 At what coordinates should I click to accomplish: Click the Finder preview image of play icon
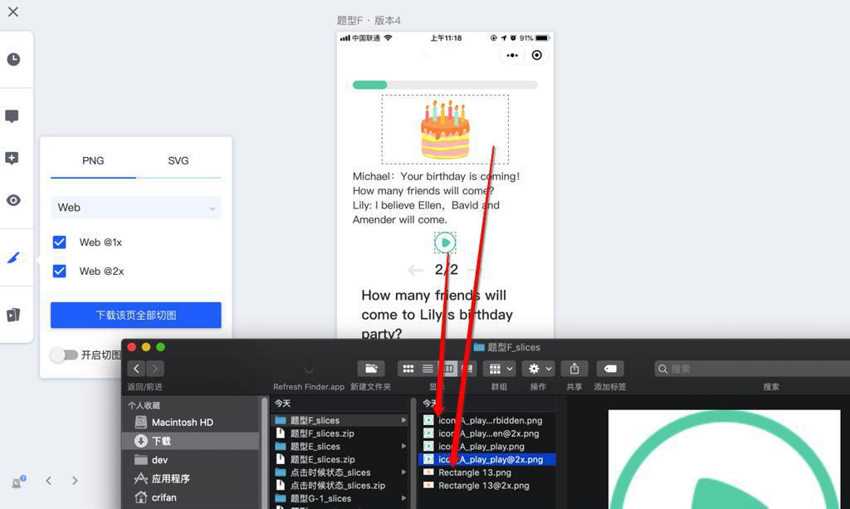point(724,459)
